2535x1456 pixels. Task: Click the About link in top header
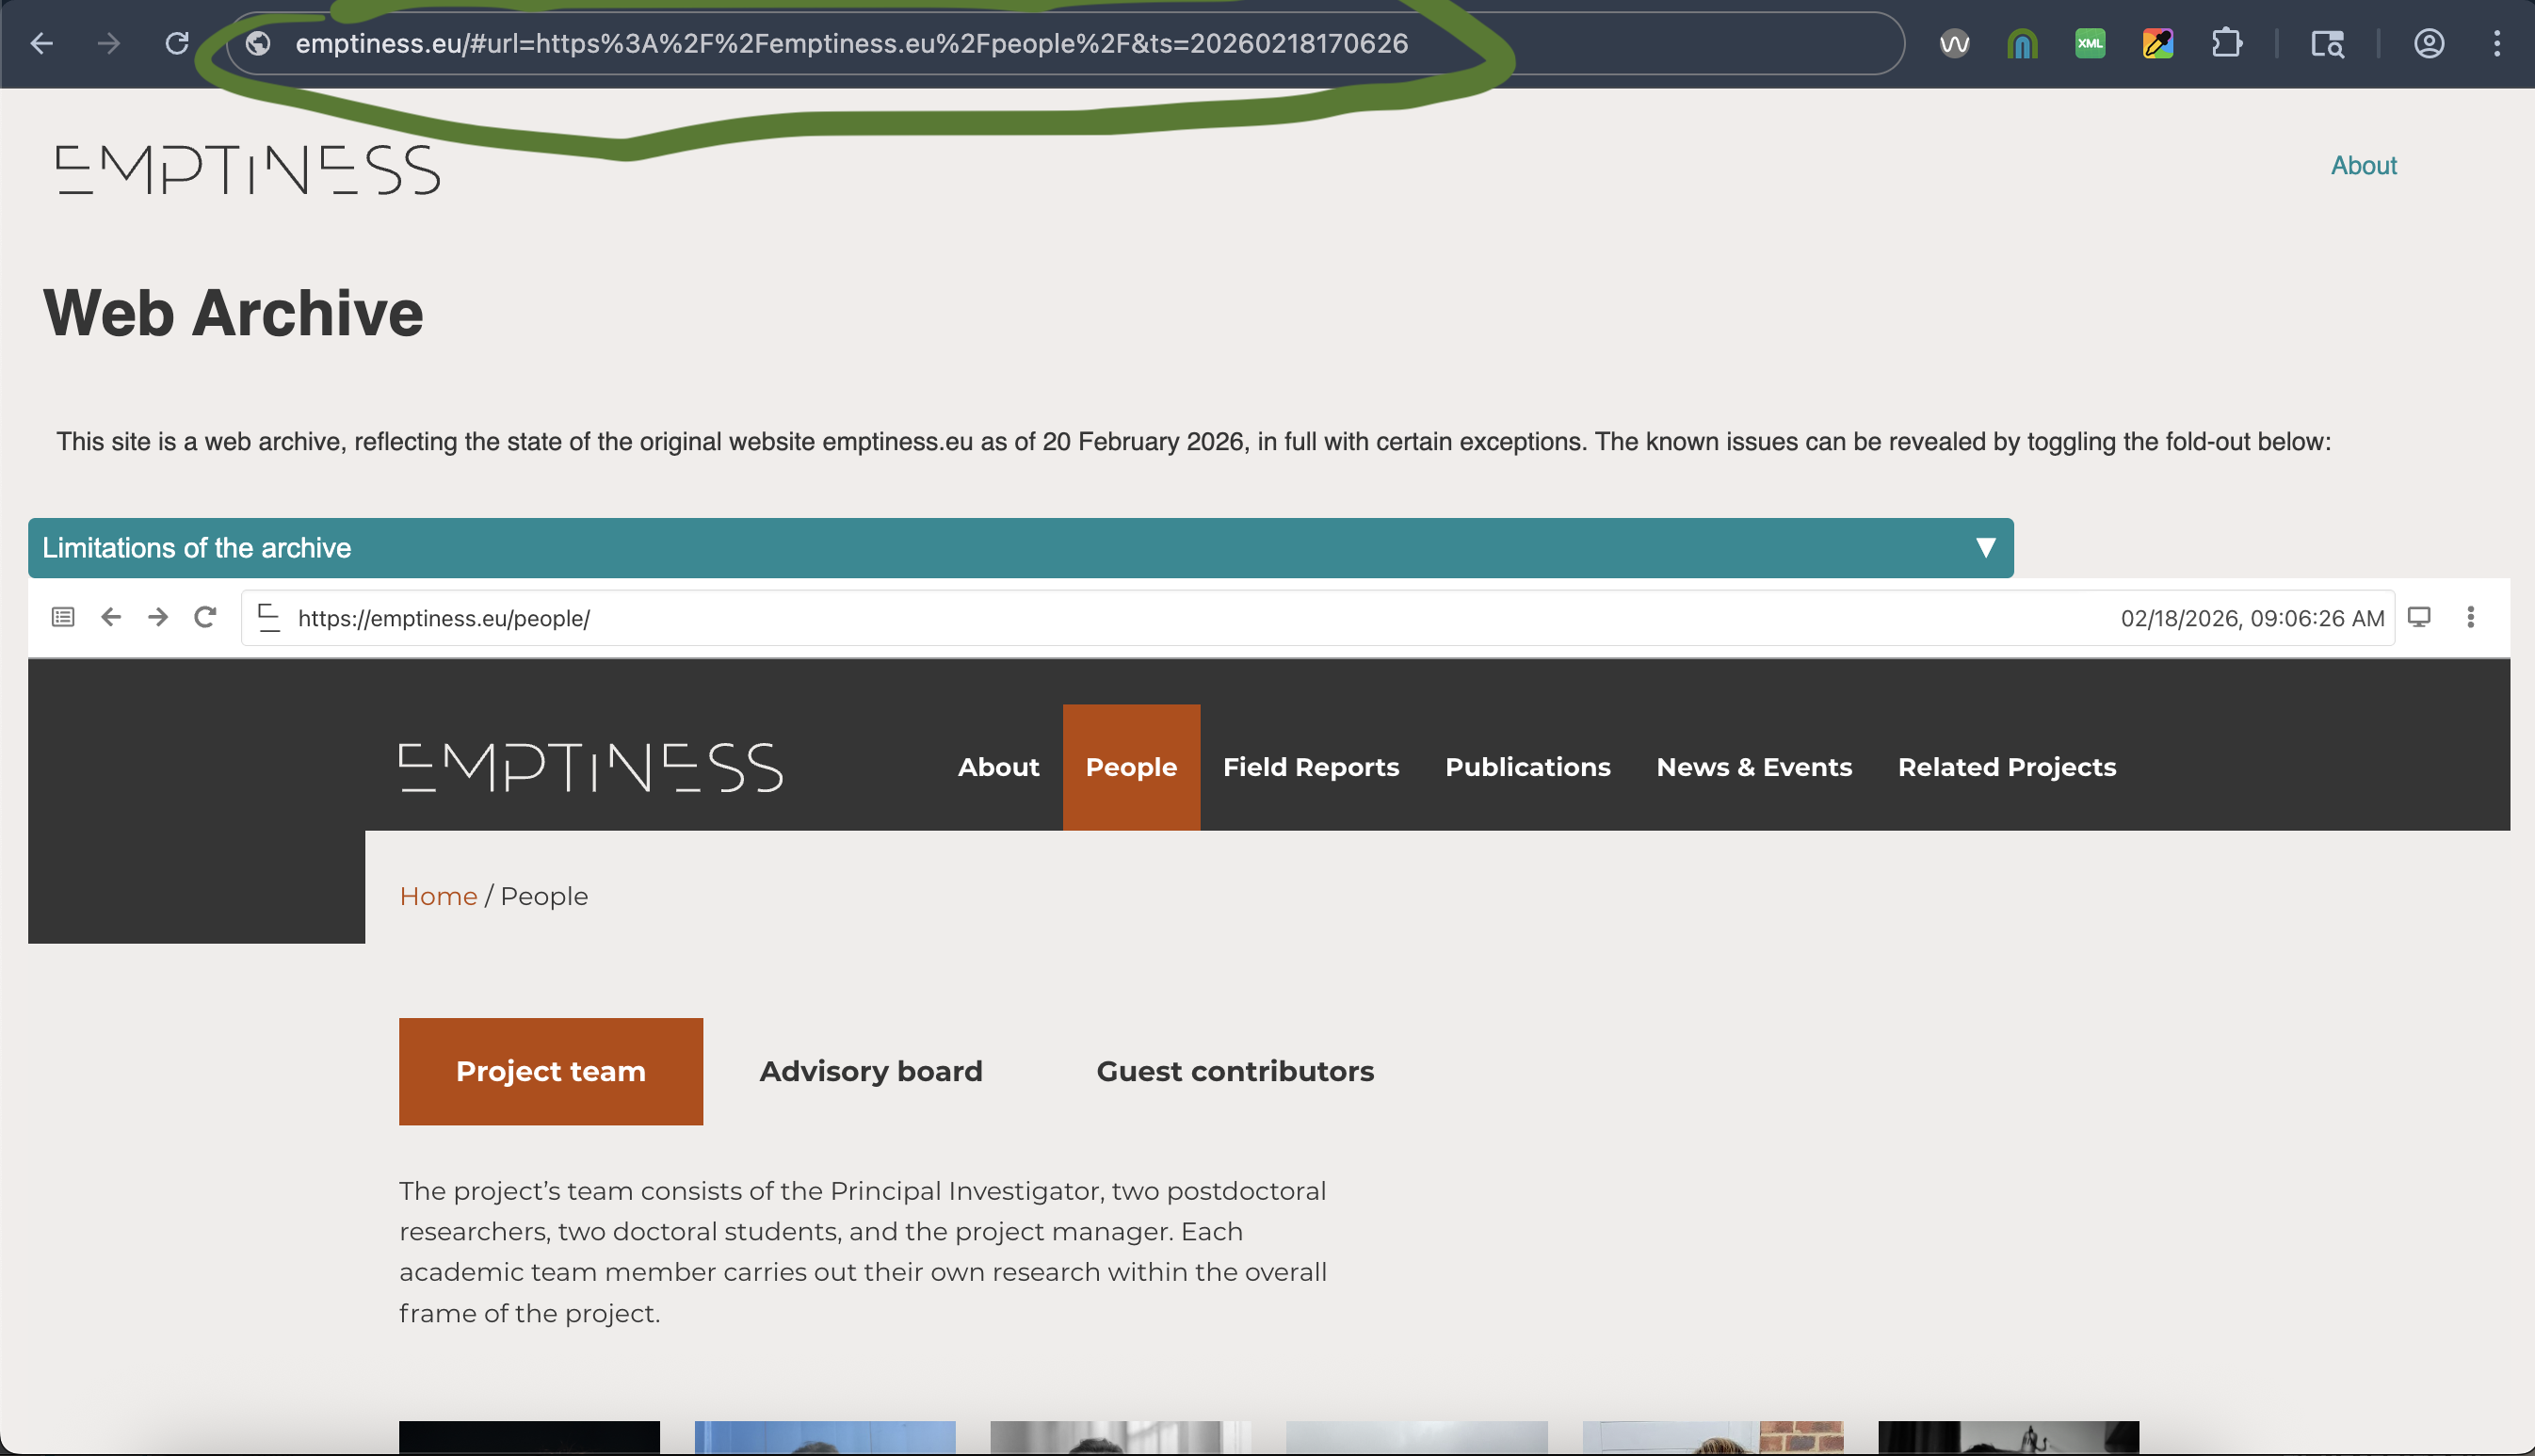click(2364, 166)
